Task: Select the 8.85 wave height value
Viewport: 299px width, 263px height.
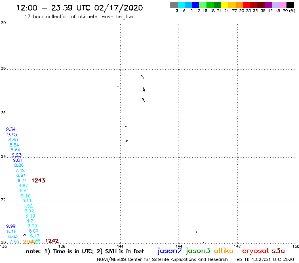Action: [13, 140]
